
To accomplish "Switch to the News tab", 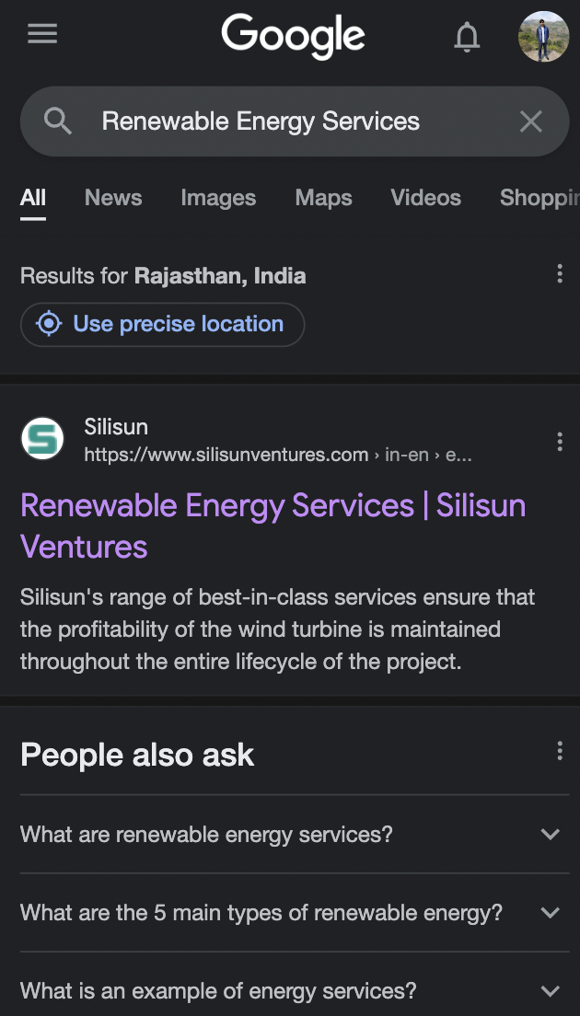I will coord(113,198).
